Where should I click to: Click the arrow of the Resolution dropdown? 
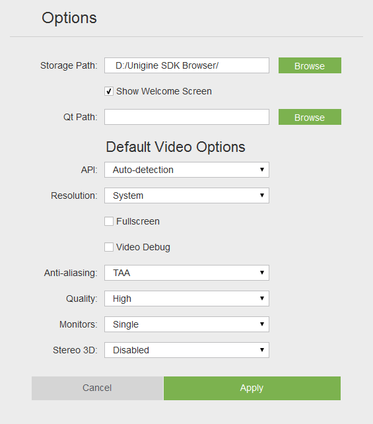click(x=262, y=195)
